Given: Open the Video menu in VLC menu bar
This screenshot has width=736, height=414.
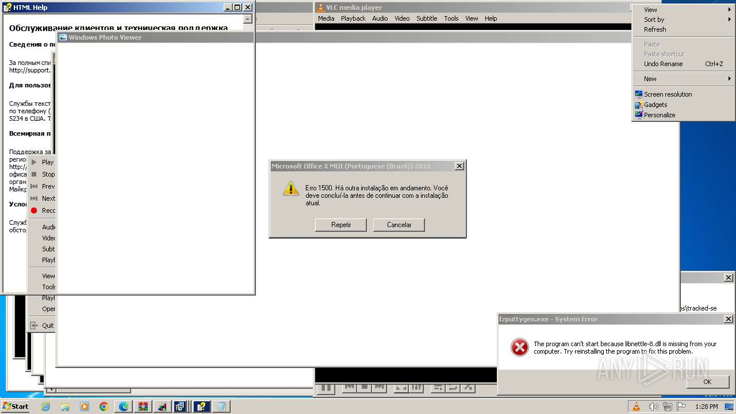Looking at the screenshot, I should pyautogui.click(x=402, y=18).
